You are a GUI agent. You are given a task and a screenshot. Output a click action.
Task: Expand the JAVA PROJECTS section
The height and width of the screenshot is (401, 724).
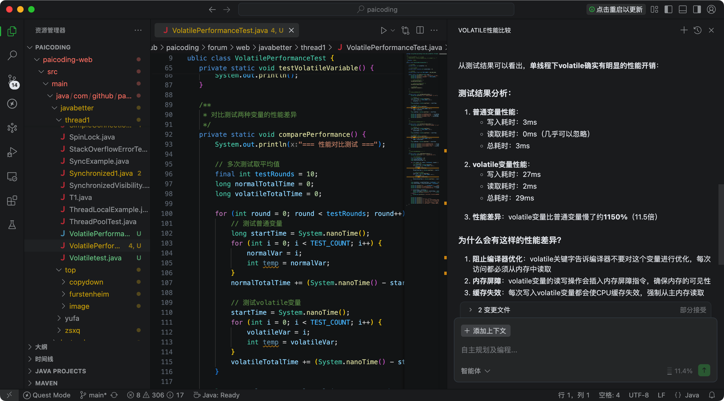click(x=30, y=371)
